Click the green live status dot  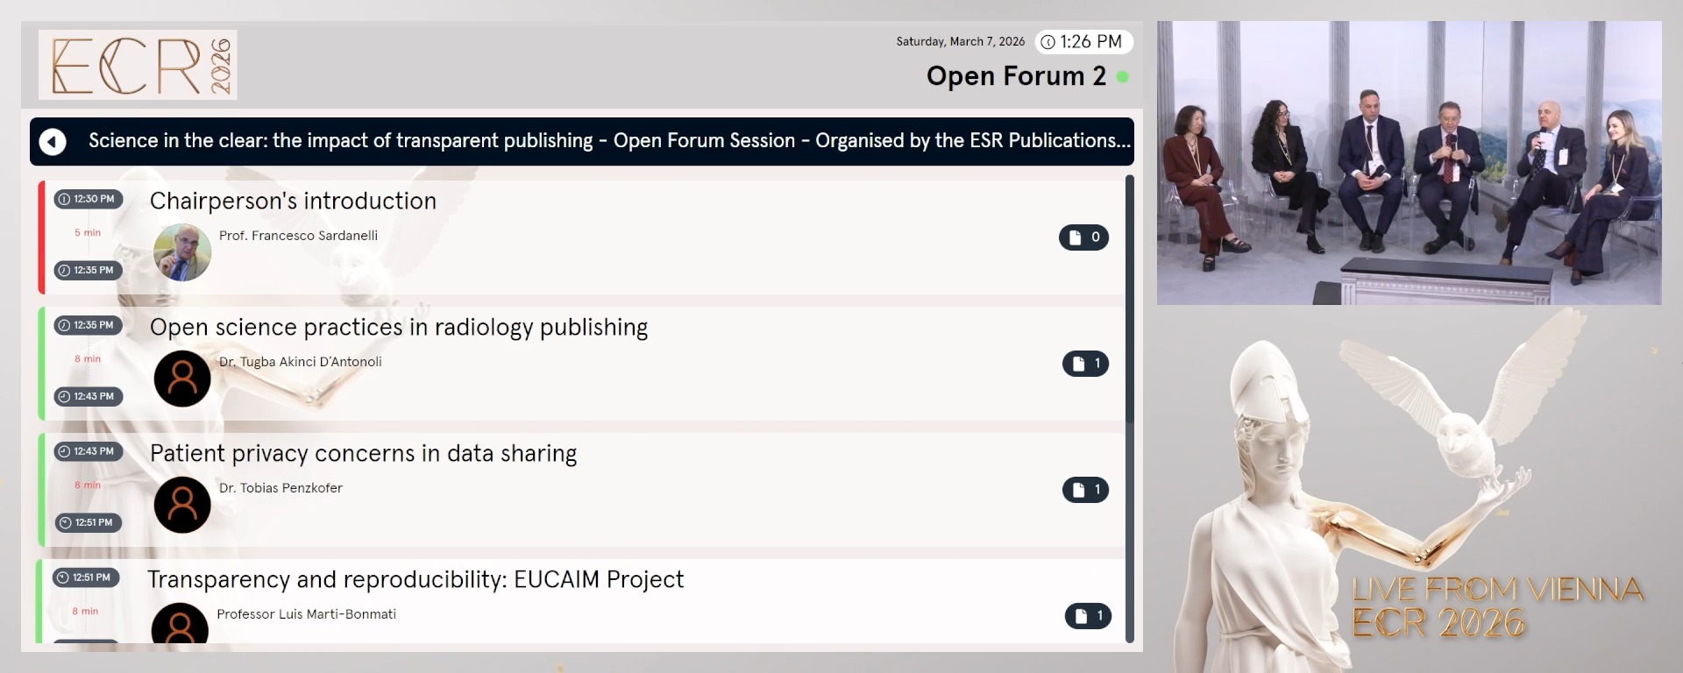[x=1122, y=77]
